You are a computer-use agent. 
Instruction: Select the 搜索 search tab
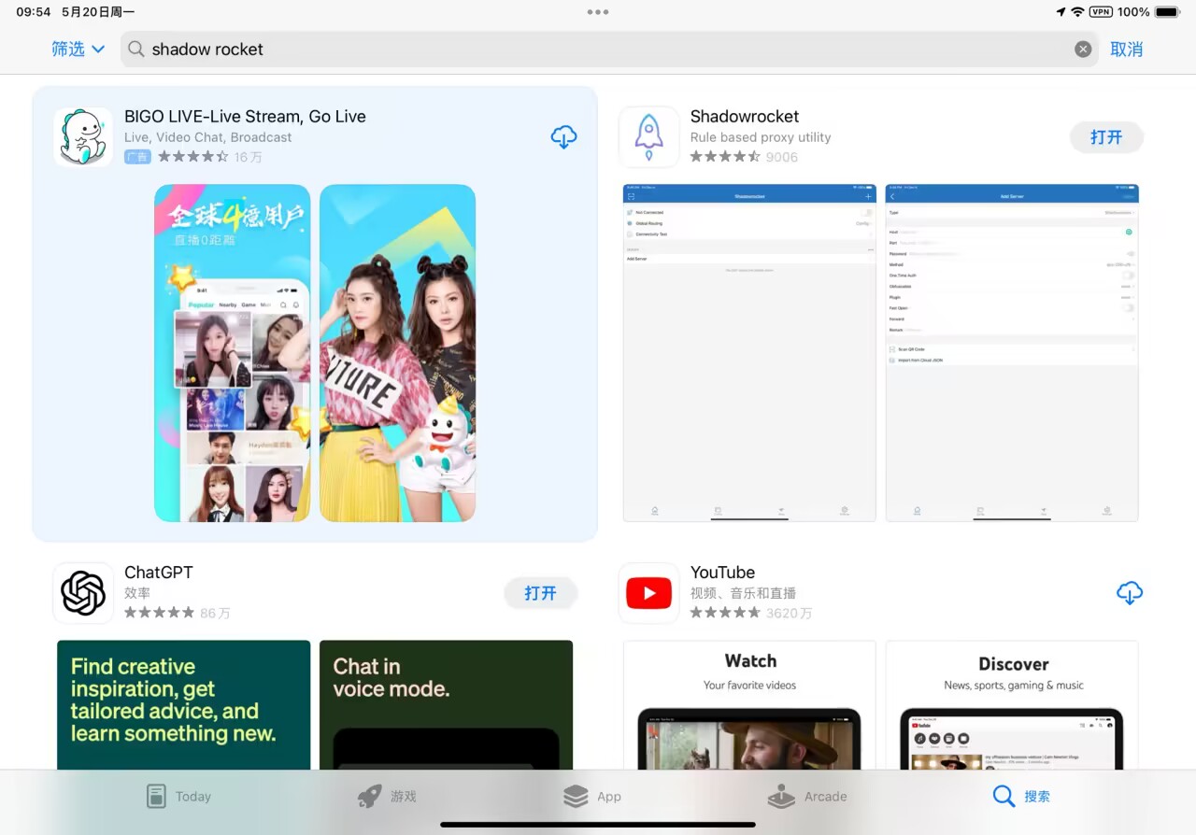[x=1021, y=797]
